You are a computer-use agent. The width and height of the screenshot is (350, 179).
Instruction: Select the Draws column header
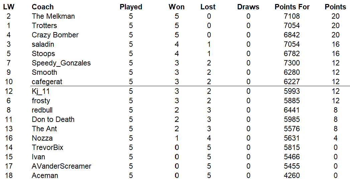(x=248, y=7)
